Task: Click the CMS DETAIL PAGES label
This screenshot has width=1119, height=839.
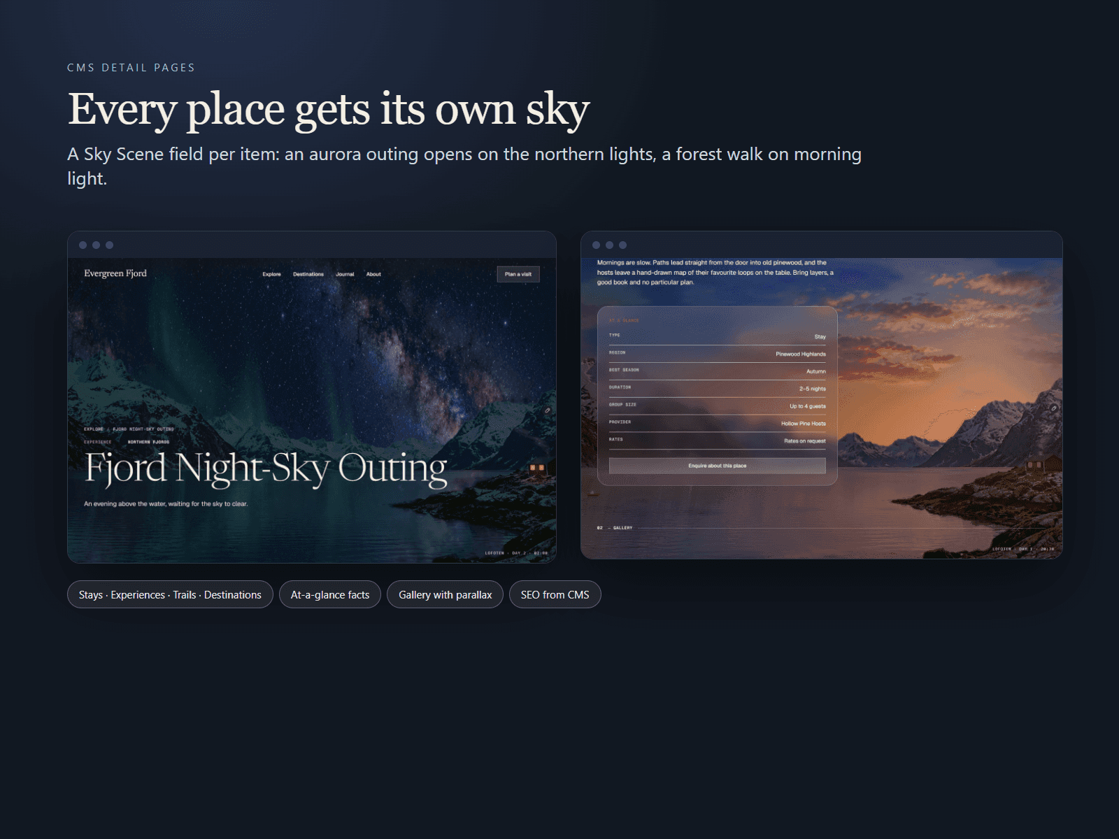Action: [131, 68]
